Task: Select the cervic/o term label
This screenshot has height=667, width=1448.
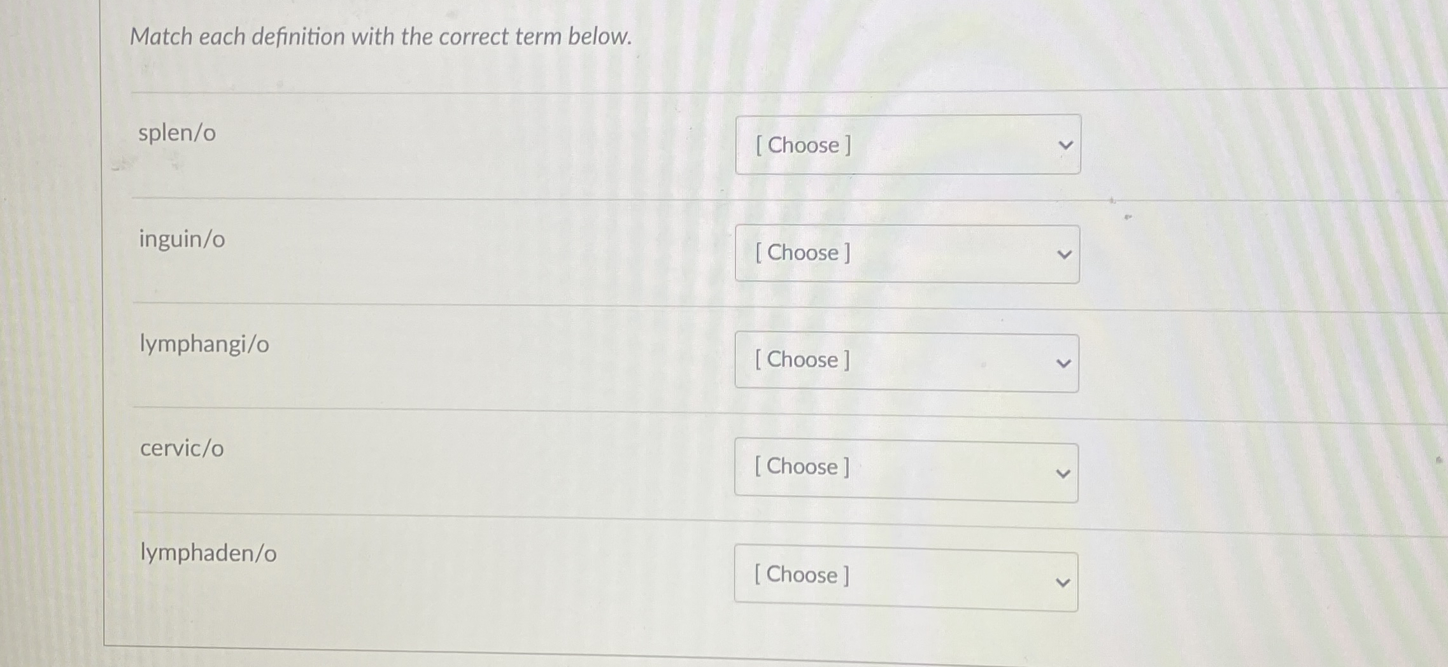Action: tap(181, 448)
